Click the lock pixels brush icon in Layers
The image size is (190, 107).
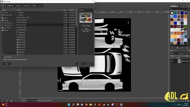[174, 58]
